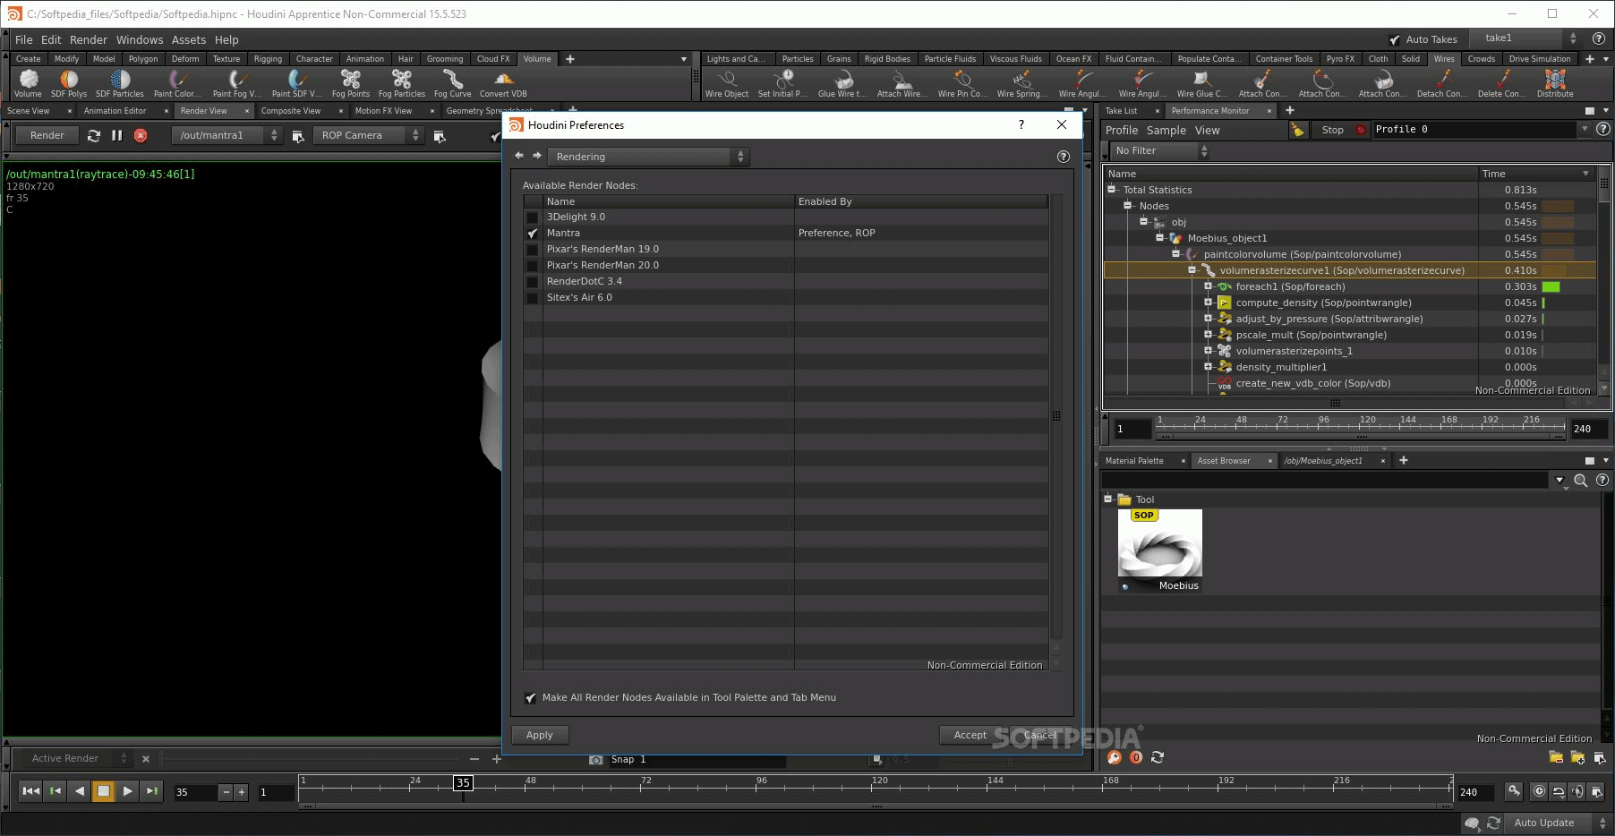The height and width of the screenshot is (836, 1615).
Task: Stop playback with orange square button
Action: pyautogui.click(x=104, y=791)
